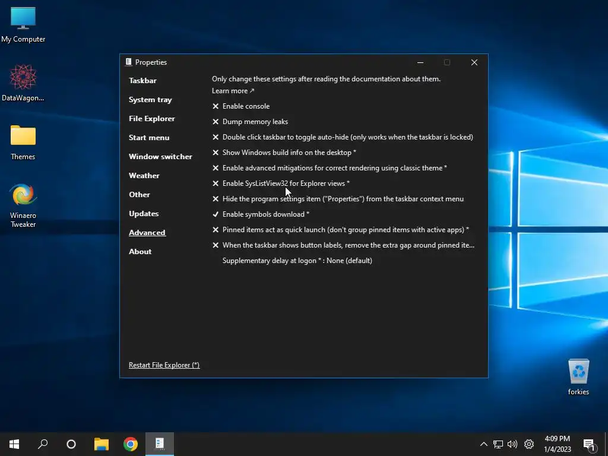
Task: Open the notification center icon
Action: (589, 444)
